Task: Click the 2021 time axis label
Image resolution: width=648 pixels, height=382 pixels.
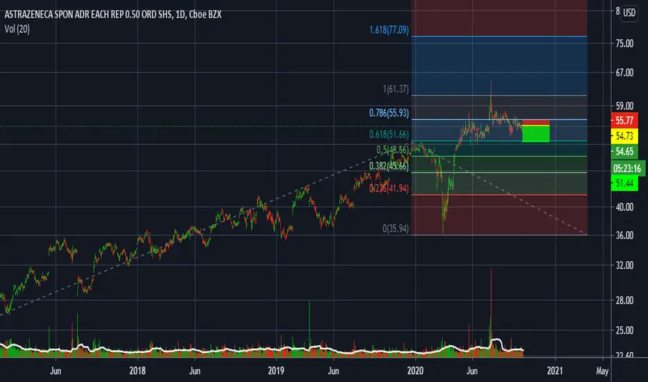Action: [x=555, y=370]
